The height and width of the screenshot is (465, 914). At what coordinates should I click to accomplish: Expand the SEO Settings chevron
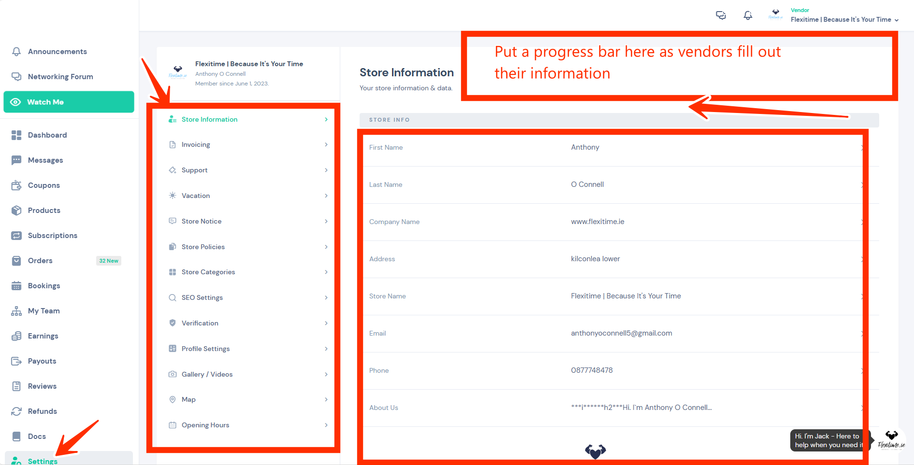(326, 297)
